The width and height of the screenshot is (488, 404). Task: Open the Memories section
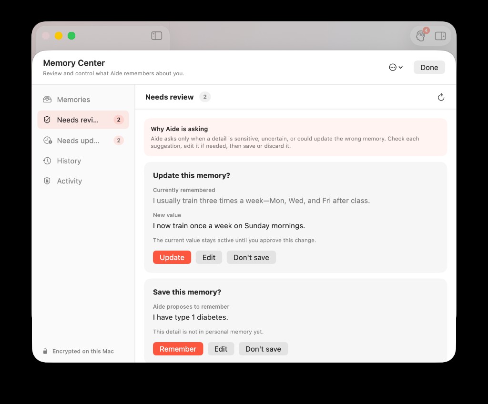[x=83, y=99]
